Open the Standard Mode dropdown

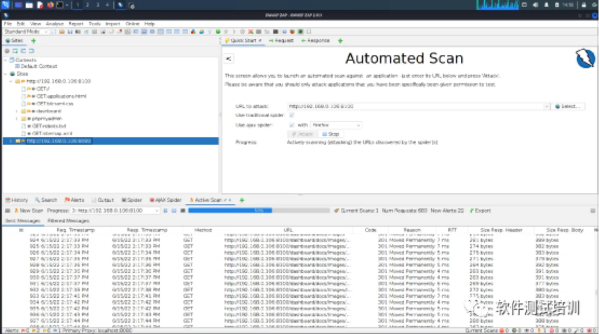[26, 32]
